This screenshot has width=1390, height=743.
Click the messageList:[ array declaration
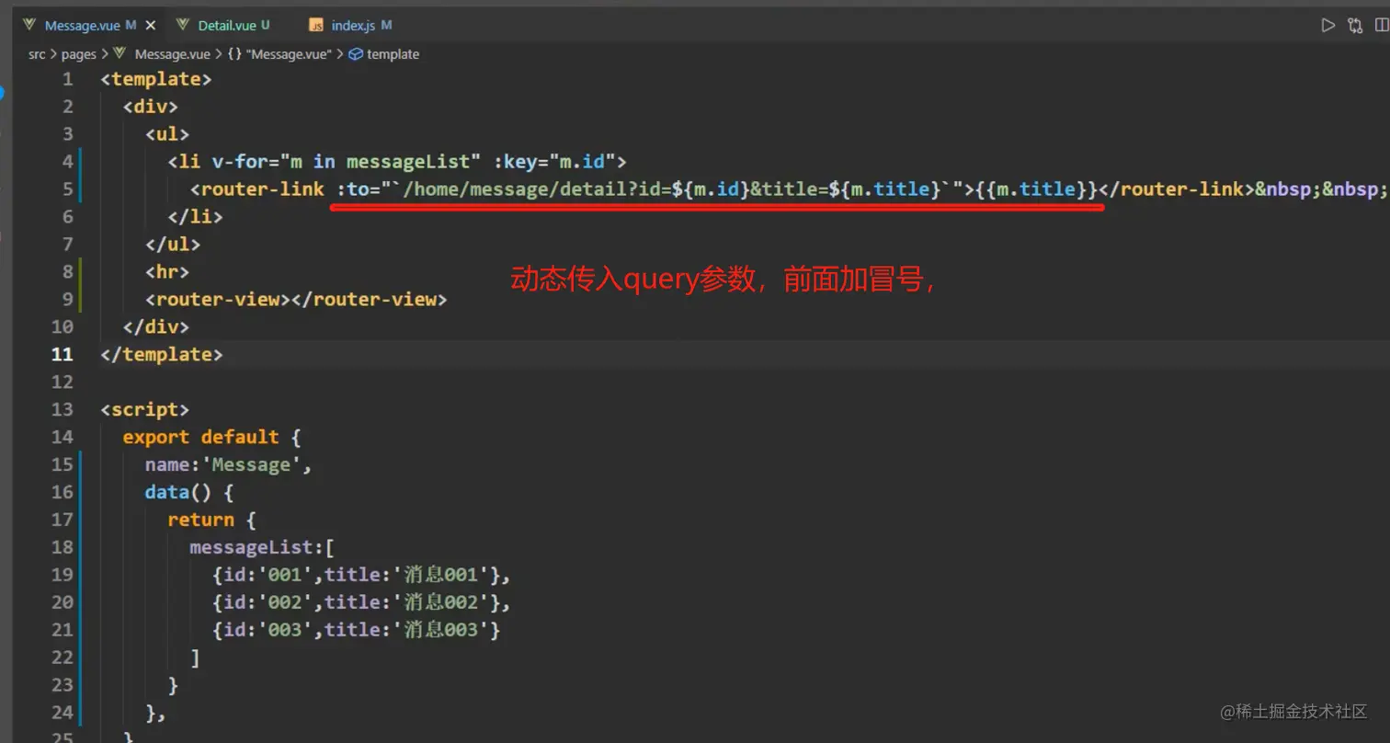tap(262, 547)
